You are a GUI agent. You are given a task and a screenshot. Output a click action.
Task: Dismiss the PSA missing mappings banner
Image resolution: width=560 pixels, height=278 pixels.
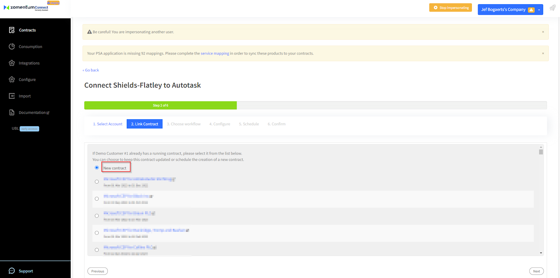pyautogui.click(x=543, y=54)
